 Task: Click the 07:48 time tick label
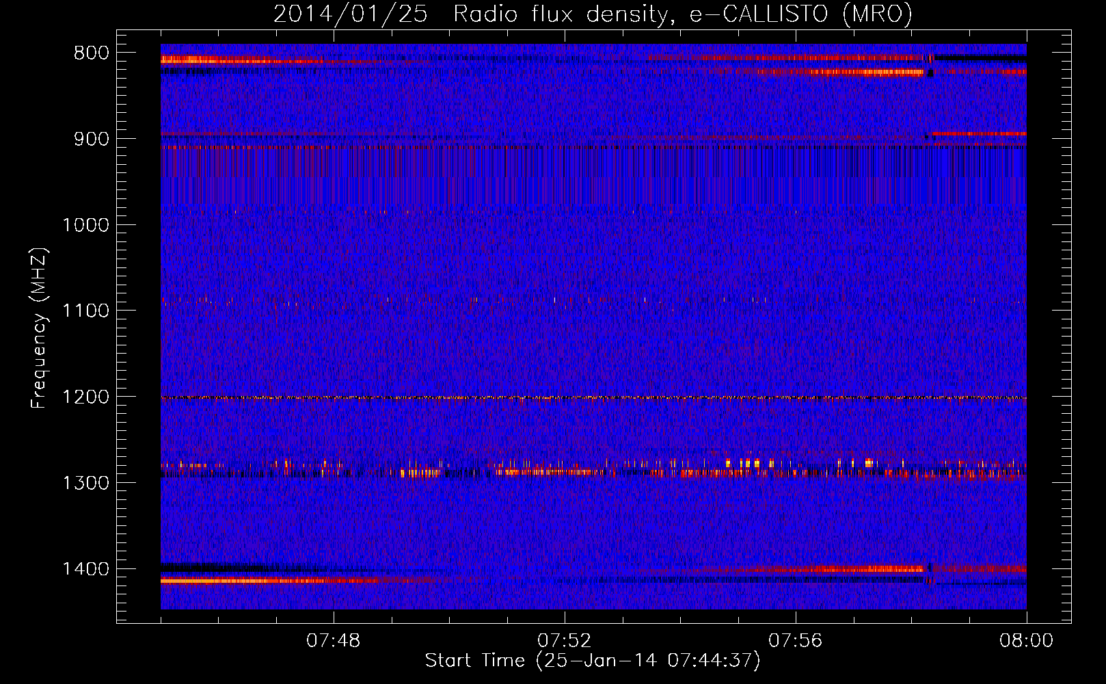(x=334, y=641)
